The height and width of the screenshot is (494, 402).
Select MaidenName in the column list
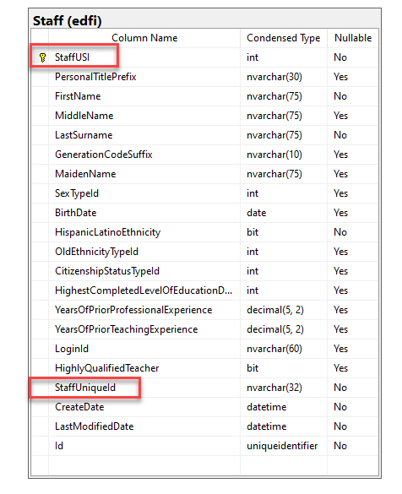pyautogui.click(x=85, y=174)
